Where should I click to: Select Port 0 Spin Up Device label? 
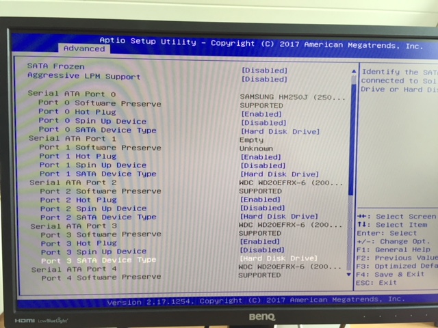pos(92,121)
